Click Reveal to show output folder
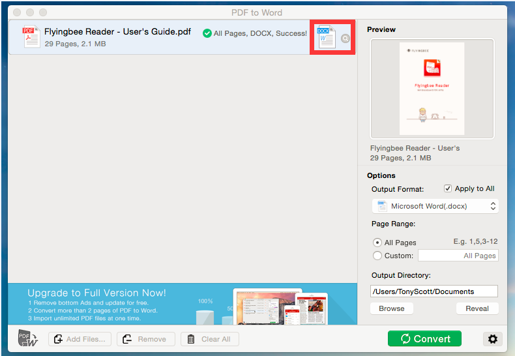515x356 pixels. tap(477, 308)
